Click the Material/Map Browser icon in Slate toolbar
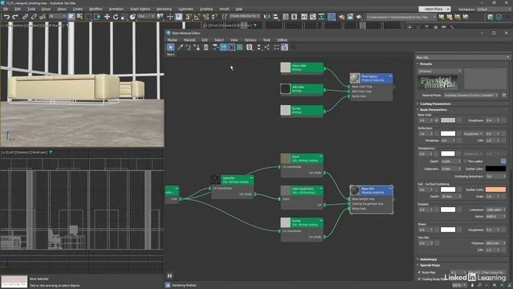Viewport: 513px width, 289px height. tap(277, 47)
